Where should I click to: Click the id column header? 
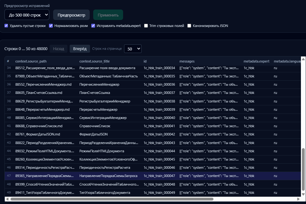(x=145, y=61)
